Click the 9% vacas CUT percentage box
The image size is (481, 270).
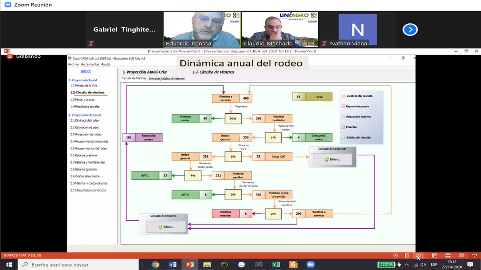pyautogui.click(x=232, y=157)
